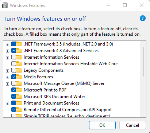150x133 pixels.
Task: Toggle the Remote Differential Compression API Support checkbox
Action: point(14,110)
